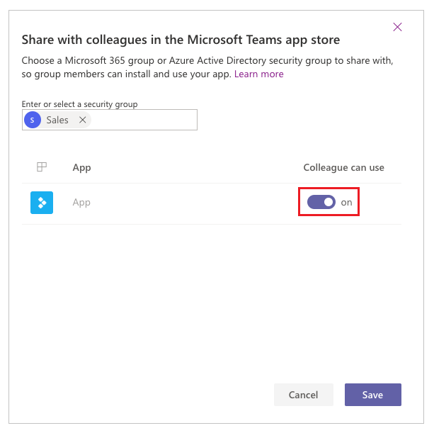Click the 'Enter or select a security group' label

pos(79,104)
